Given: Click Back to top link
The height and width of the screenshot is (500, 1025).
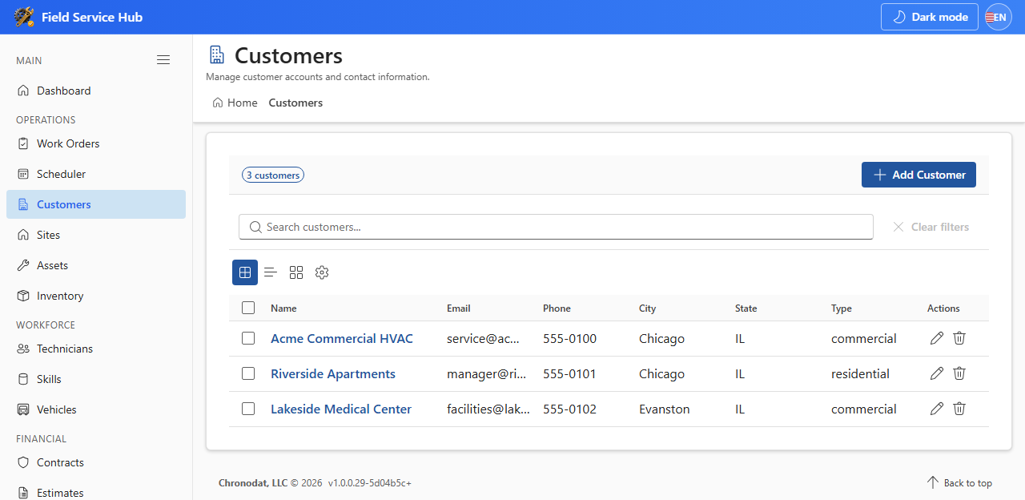Looking at the screenshot, I should [959, 482].
